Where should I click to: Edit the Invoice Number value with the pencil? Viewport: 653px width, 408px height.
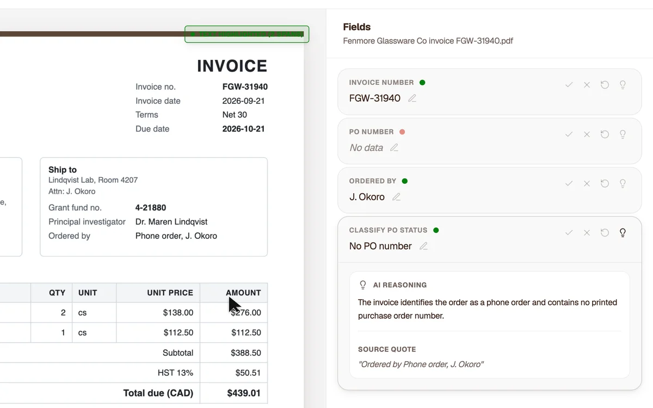412,98
